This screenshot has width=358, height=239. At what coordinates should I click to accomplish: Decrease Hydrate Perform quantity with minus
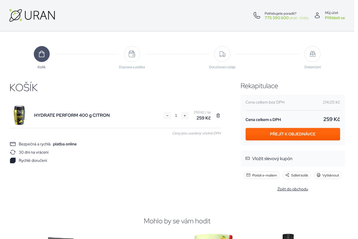click(167, 116)
